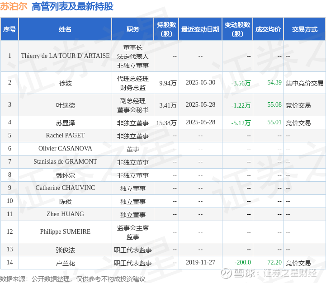This screenshot has height=283, width=326.
Task: Click the 集中竞价交易 trade method cell
Action: point(305,83)
